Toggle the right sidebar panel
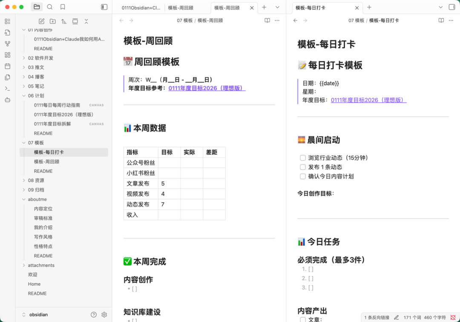 pos(452,7)
